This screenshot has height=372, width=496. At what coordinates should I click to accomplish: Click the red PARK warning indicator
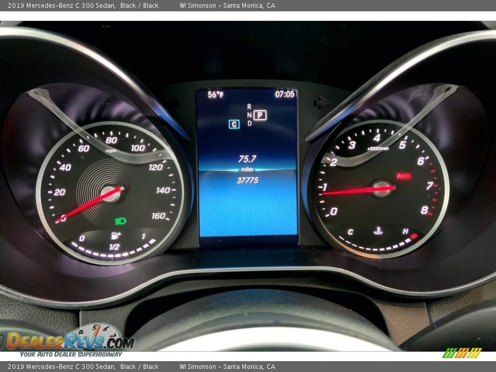pos(404,176)
